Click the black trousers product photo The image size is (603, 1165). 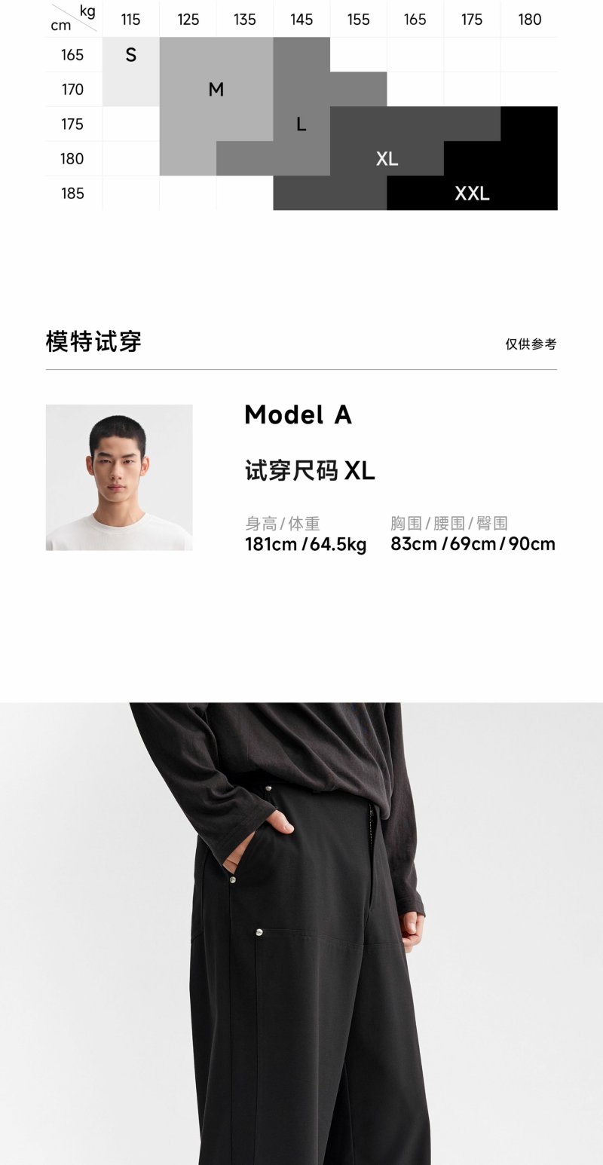click(x=301, y=934)
